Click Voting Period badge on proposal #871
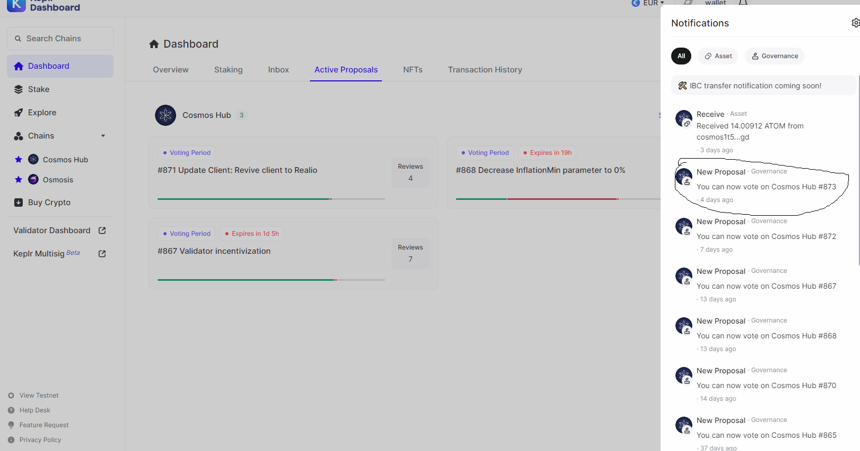 click(187, 153)
